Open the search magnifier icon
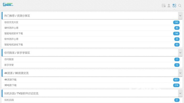 180,5
